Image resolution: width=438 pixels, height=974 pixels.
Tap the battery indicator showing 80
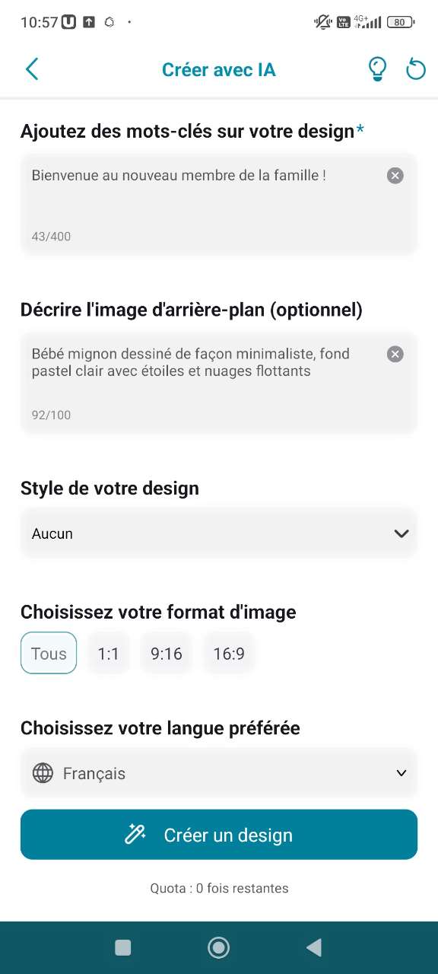pyautogui.click(x=398, y=22)
